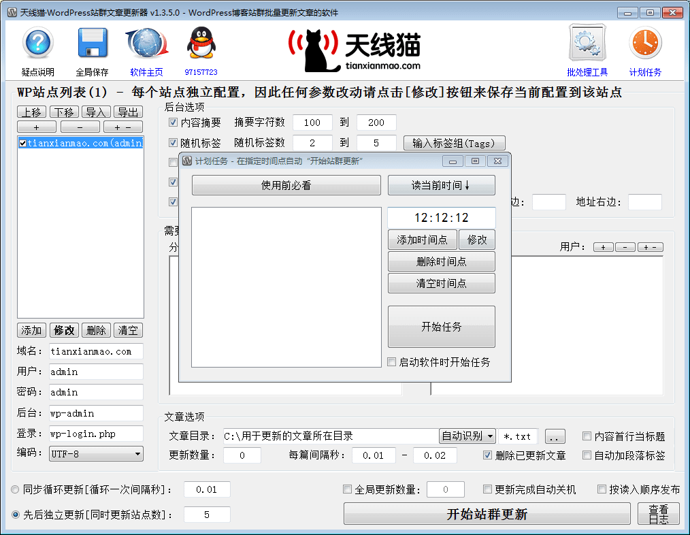The image size is (690, 535).
Task: Click the 后台 wp-admin field
Action: tap(96, 413)
